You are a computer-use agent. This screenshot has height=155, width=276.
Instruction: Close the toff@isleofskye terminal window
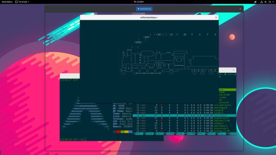click(x=216, y=17)
